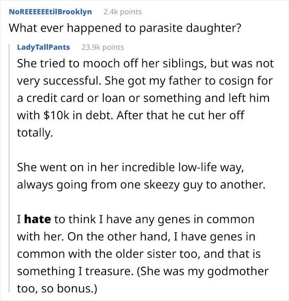
Task: Click the word skeezy
Action: coord(161,185)
